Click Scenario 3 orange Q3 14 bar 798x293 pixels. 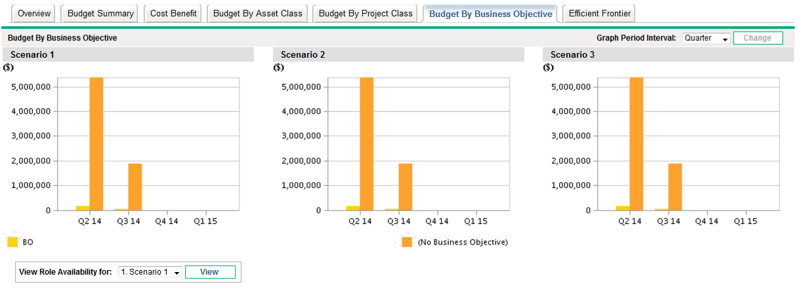tap(675, 187)
